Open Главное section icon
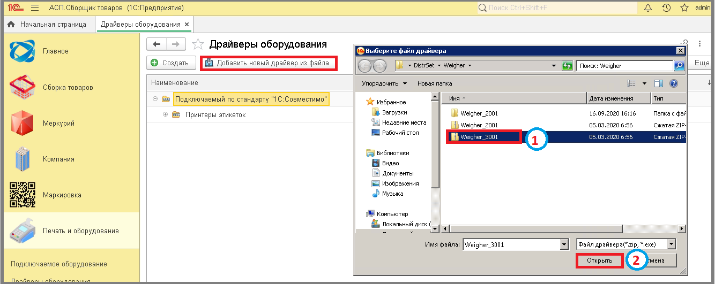 tap(23, 51)
